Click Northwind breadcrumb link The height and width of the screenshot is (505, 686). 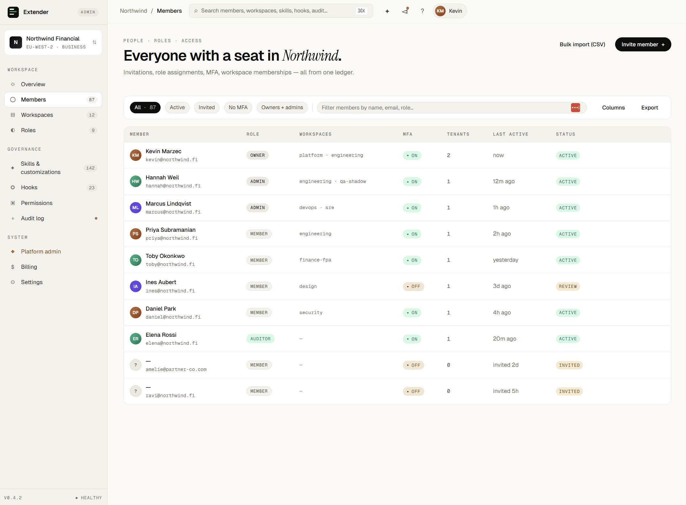tap(133, 11)
